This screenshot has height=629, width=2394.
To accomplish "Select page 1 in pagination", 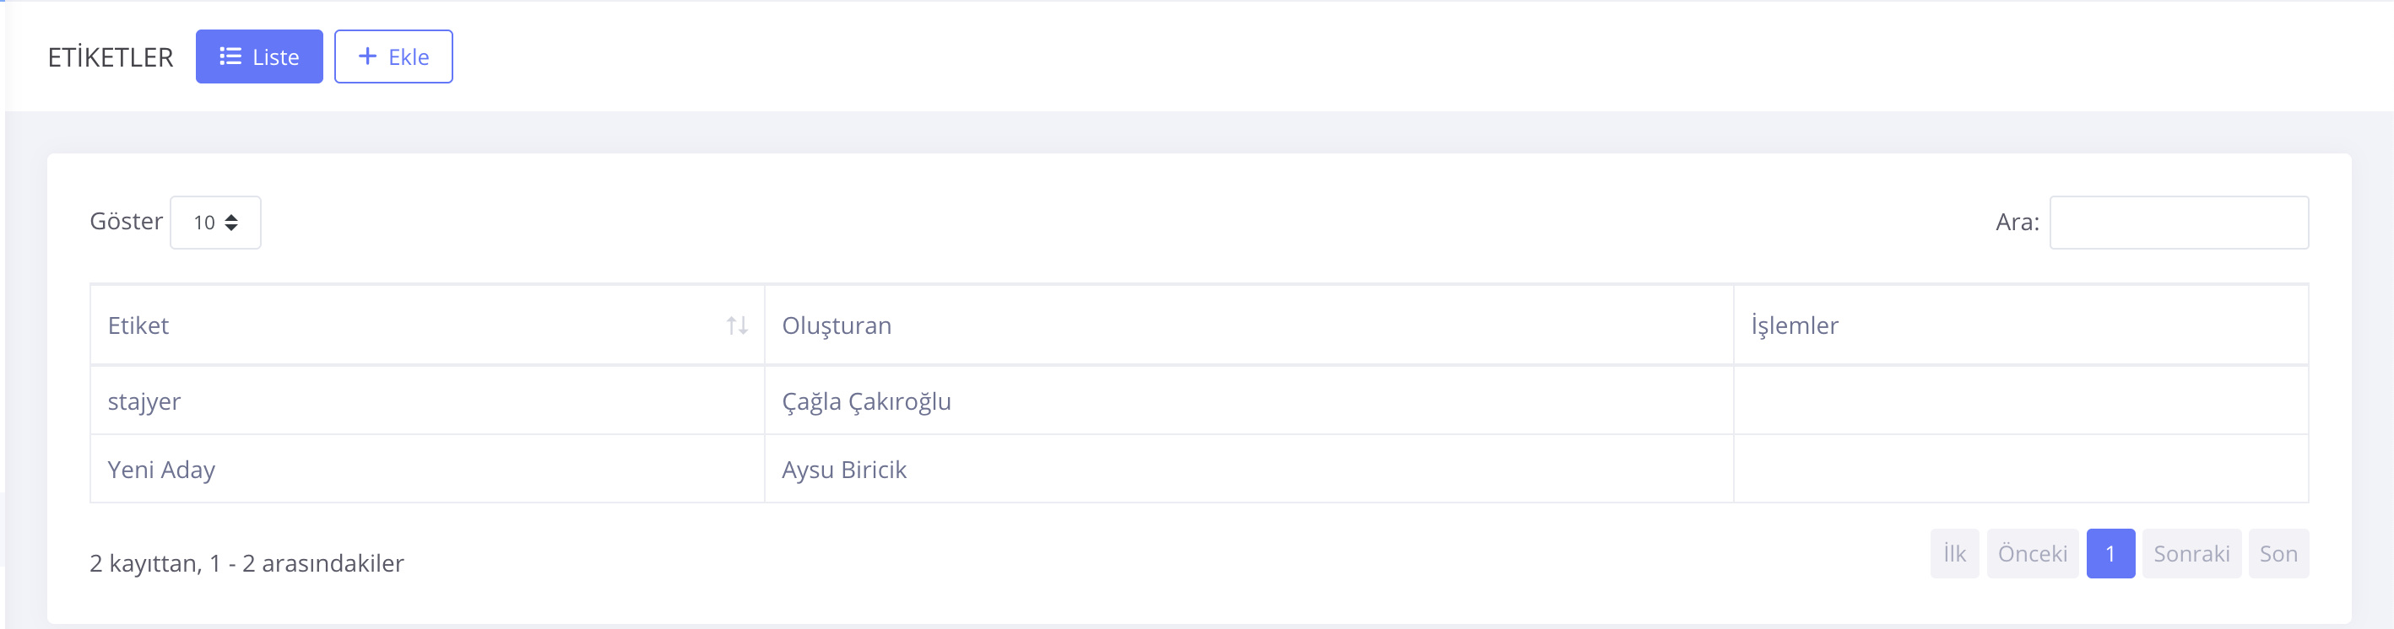I will click(2110, 554).
